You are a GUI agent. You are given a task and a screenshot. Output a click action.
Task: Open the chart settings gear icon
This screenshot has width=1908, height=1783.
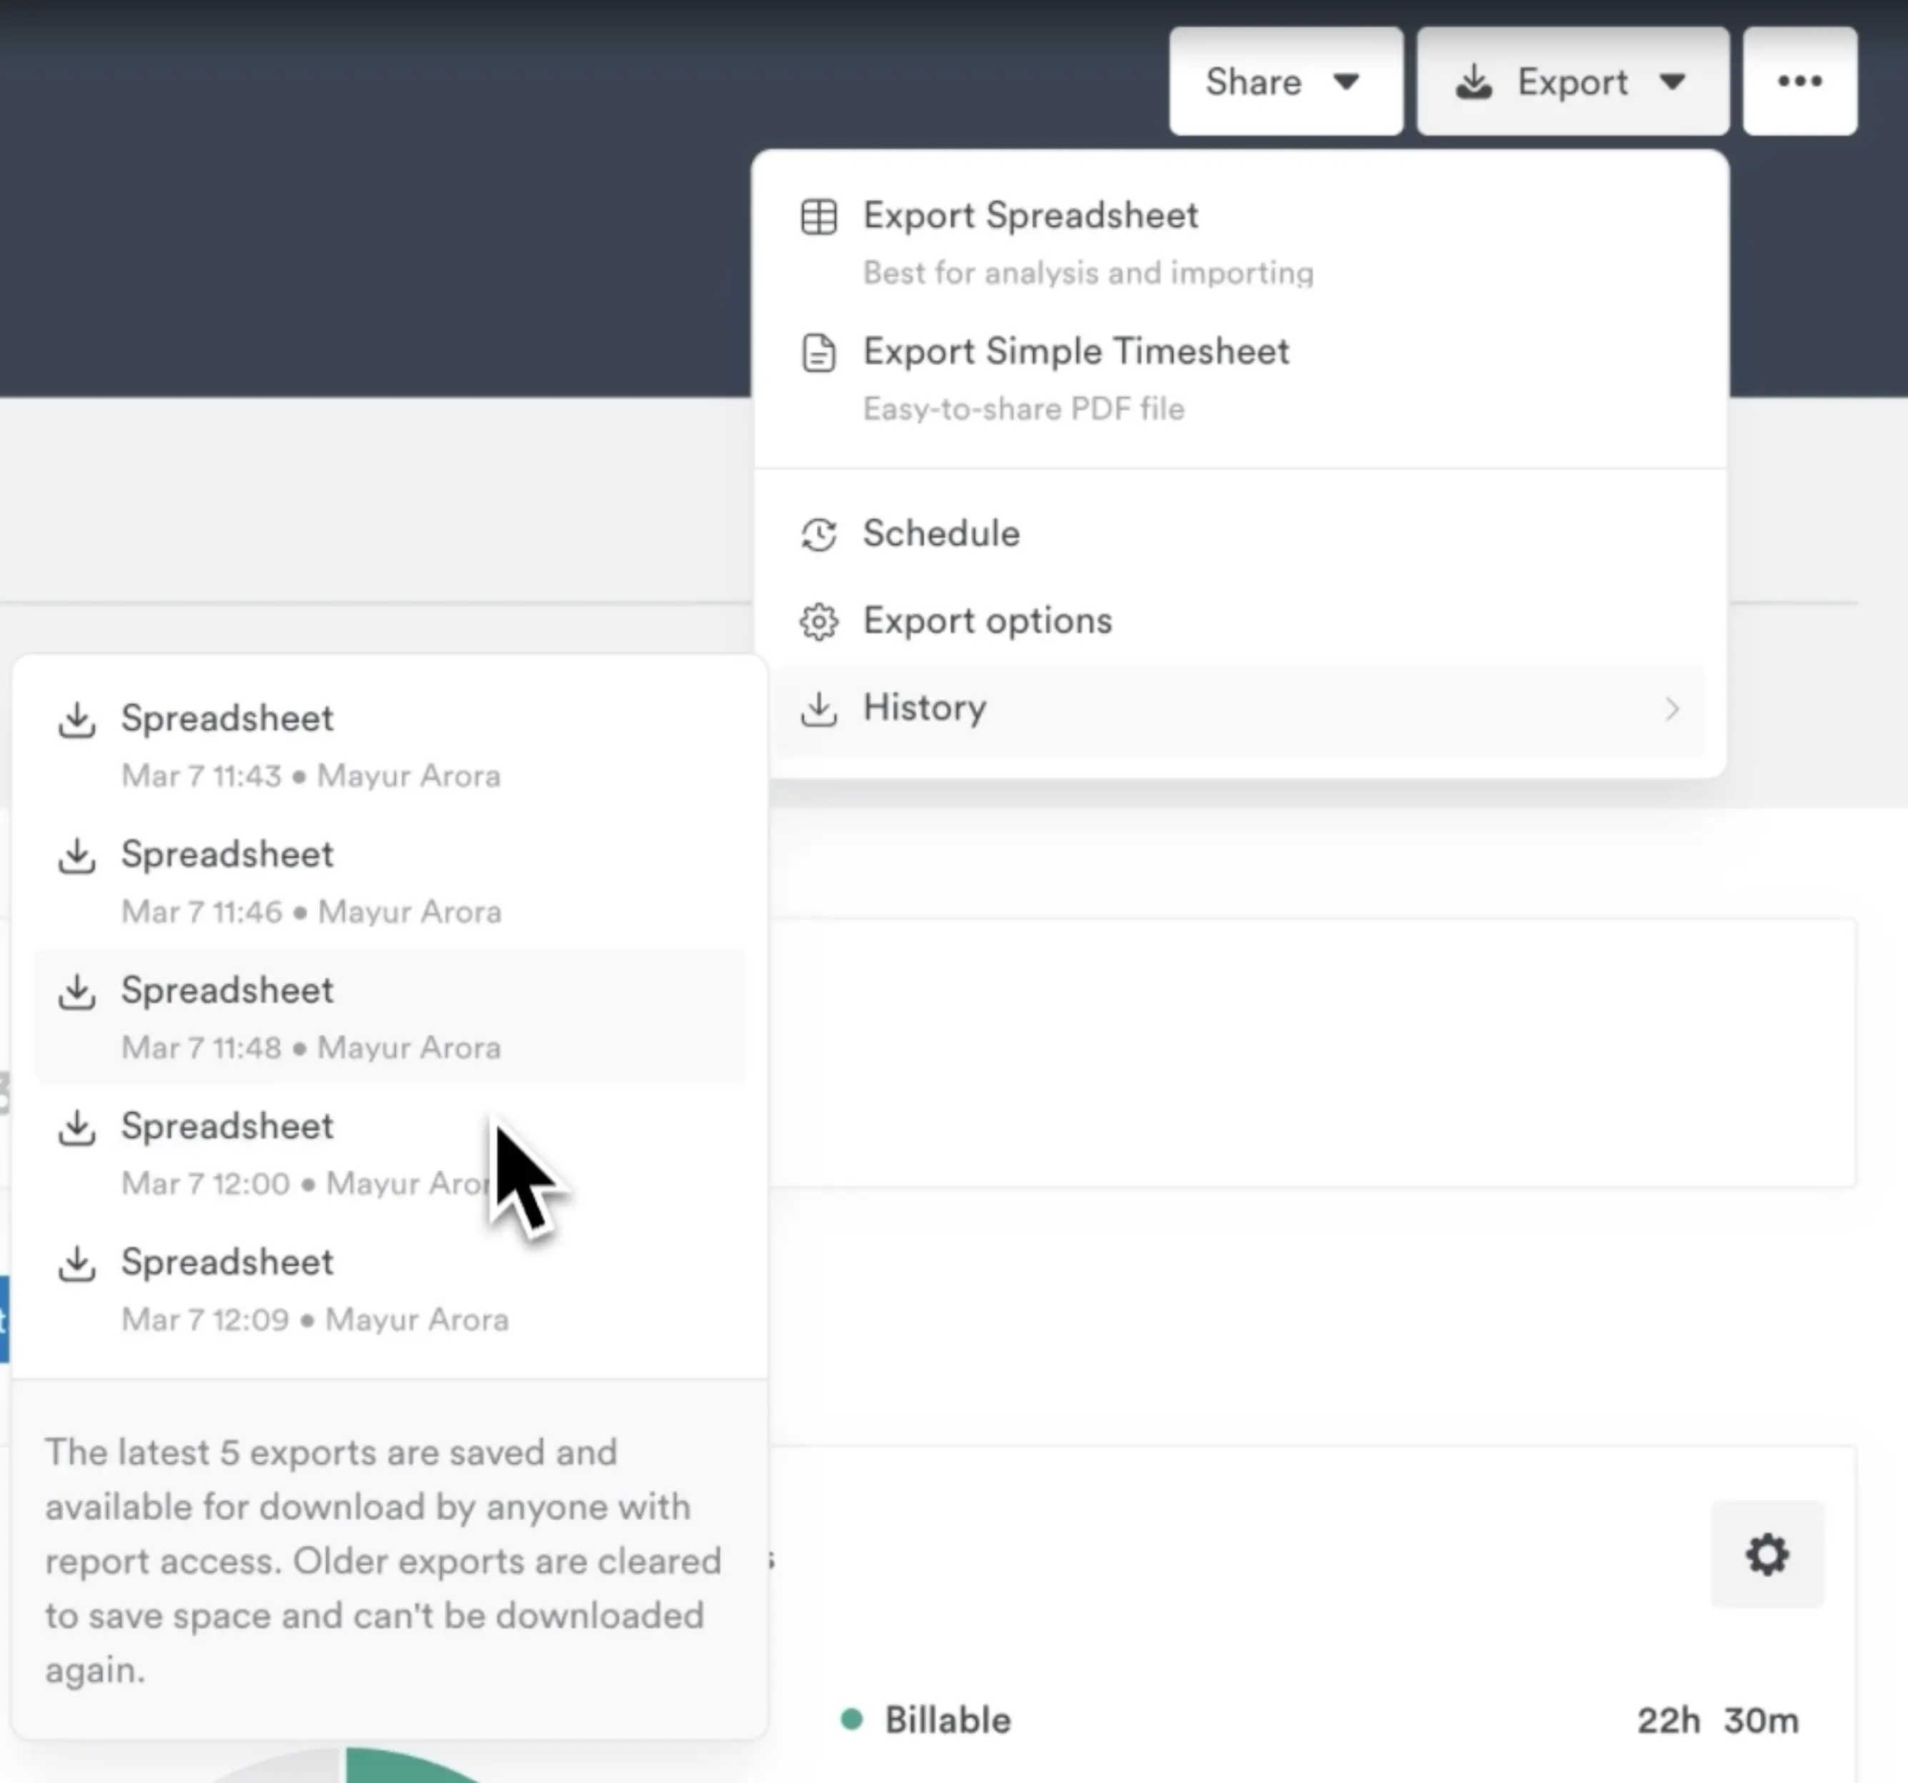1768,1555
